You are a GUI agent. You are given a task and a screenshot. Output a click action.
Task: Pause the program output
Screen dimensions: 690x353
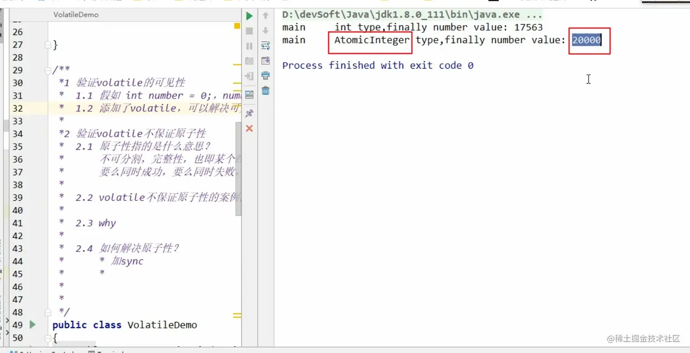pos(249,46)
